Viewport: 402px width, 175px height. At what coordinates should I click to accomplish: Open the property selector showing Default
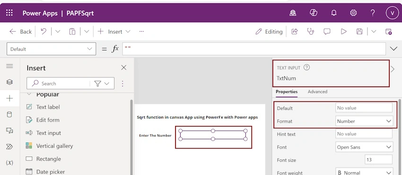coord(51,49)
